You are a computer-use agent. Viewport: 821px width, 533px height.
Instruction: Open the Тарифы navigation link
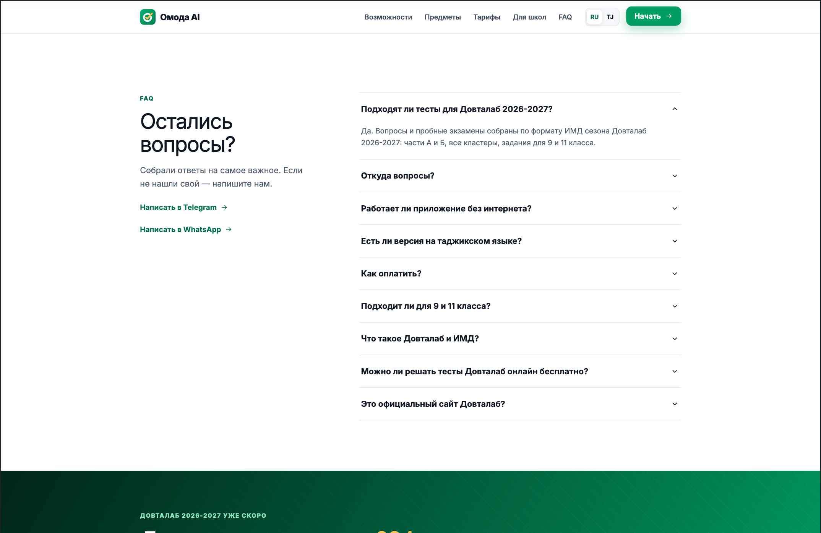[x=487, y=17]
